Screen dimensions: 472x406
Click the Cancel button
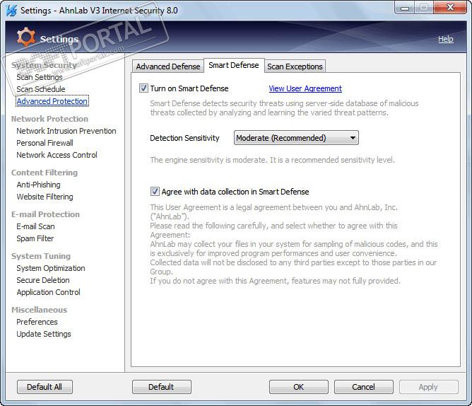click(x=364, y=387)
